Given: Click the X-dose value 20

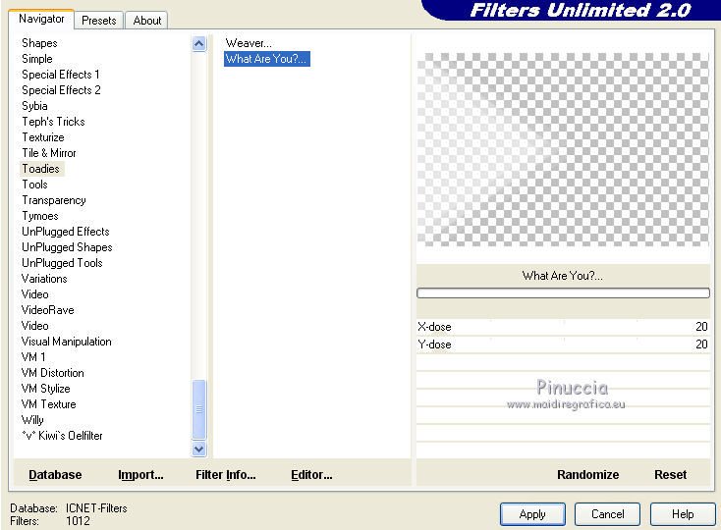Looking at the screenshot, I should tap(701, 327).
